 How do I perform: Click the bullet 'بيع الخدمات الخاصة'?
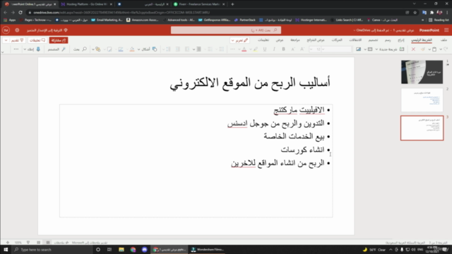coord(294,136)
